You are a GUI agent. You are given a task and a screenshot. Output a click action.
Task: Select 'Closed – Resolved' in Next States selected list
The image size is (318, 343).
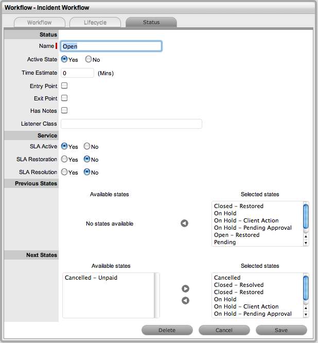[239, 285]
